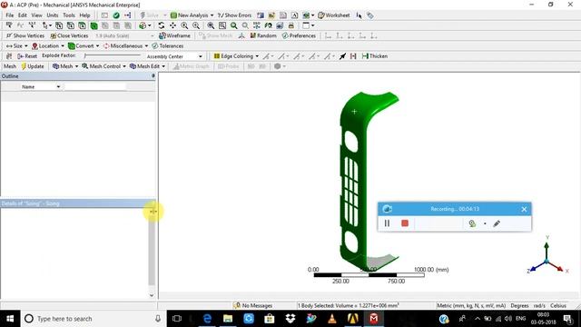Click the black arrow edge direction icon
The width and height of the screenshot is (581, 327).
coord(342,56)
